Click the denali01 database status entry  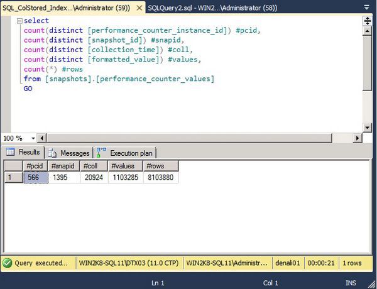(288, 263)
